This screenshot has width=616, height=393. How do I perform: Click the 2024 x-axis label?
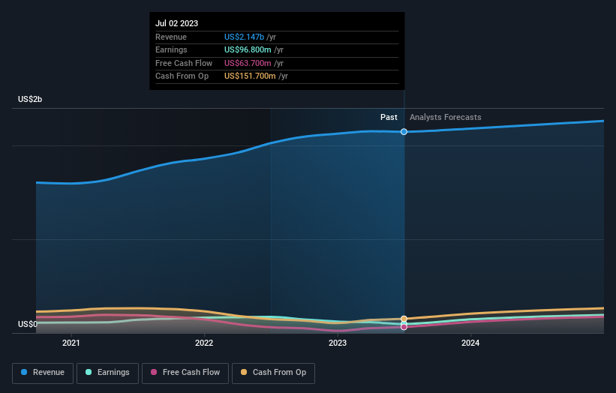point(470,343)
